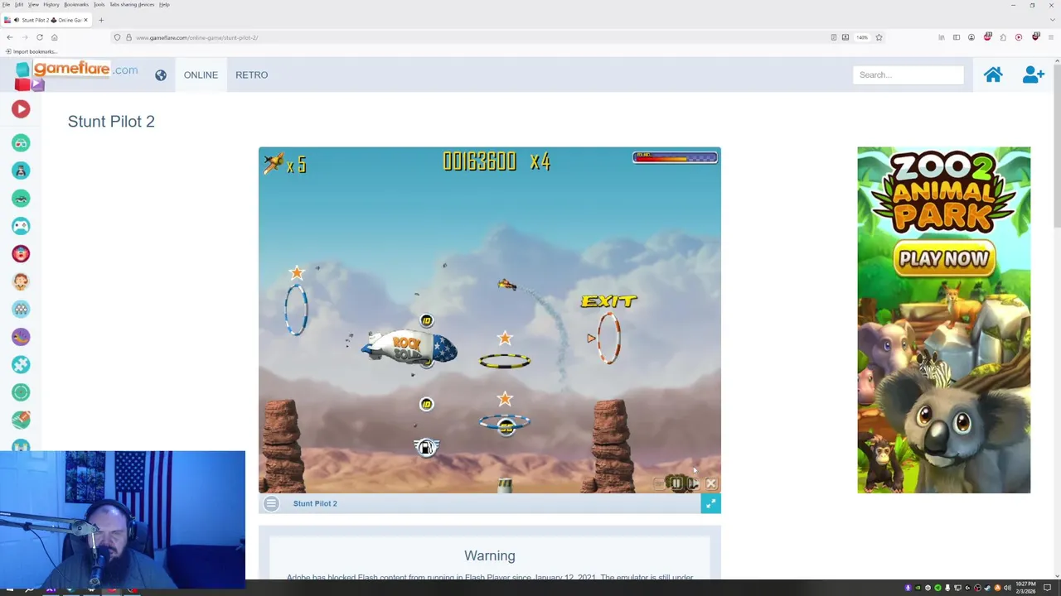1061x596 pixels.
Task: Open the History menu
Action: click(x=51, y=5)
